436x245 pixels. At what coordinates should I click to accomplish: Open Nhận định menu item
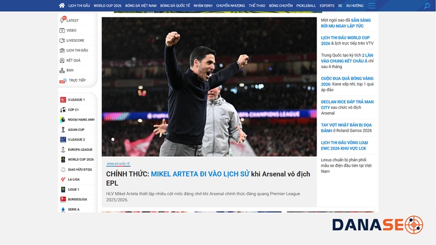click(203, 5)
